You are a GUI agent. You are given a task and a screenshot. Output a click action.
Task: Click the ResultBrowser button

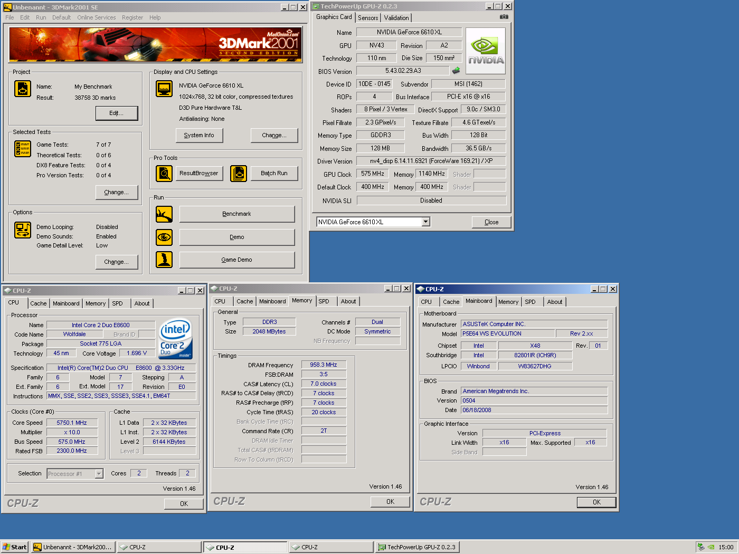tap(198, 173)
